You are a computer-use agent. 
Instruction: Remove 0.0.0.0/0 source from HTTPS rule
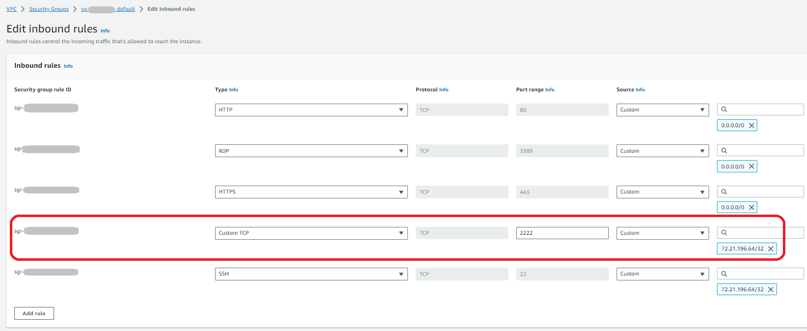coord(751,207)
